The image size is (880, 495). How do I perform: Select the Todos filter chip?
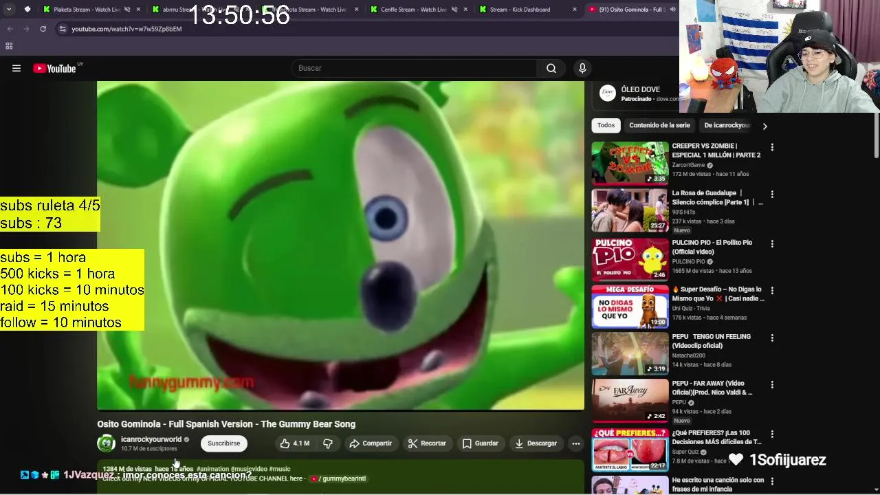[606, 126]
